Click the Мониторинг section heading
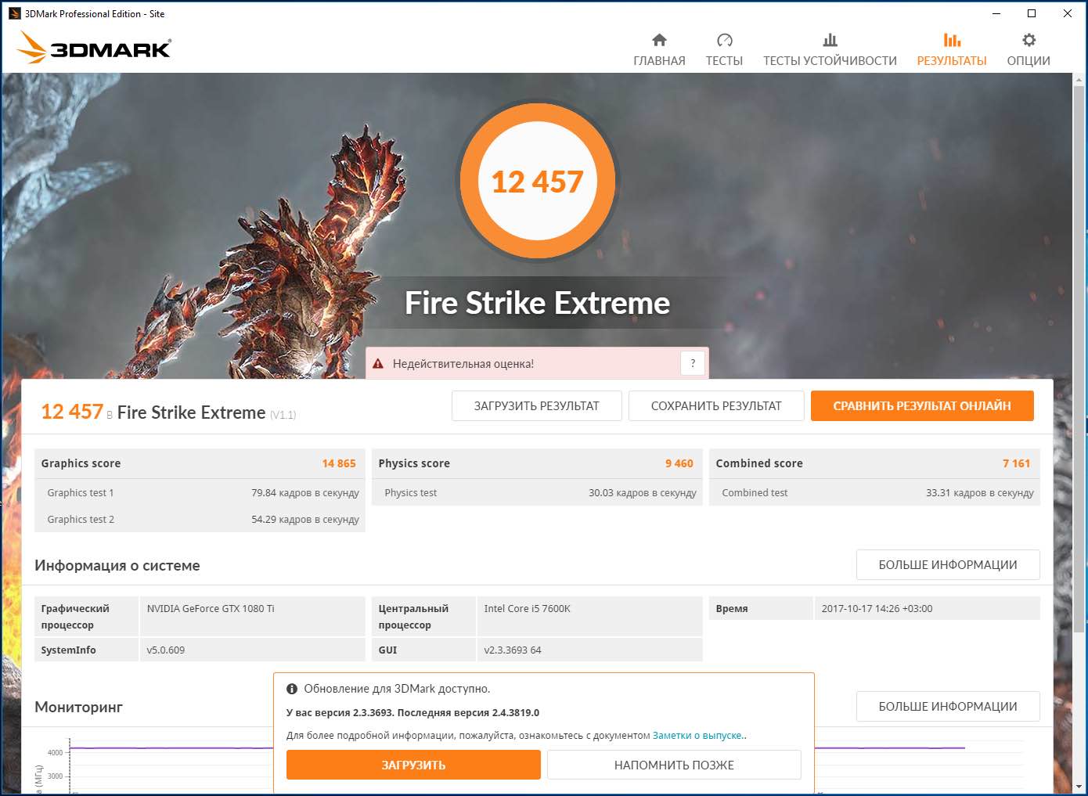 tap(79, 707)
